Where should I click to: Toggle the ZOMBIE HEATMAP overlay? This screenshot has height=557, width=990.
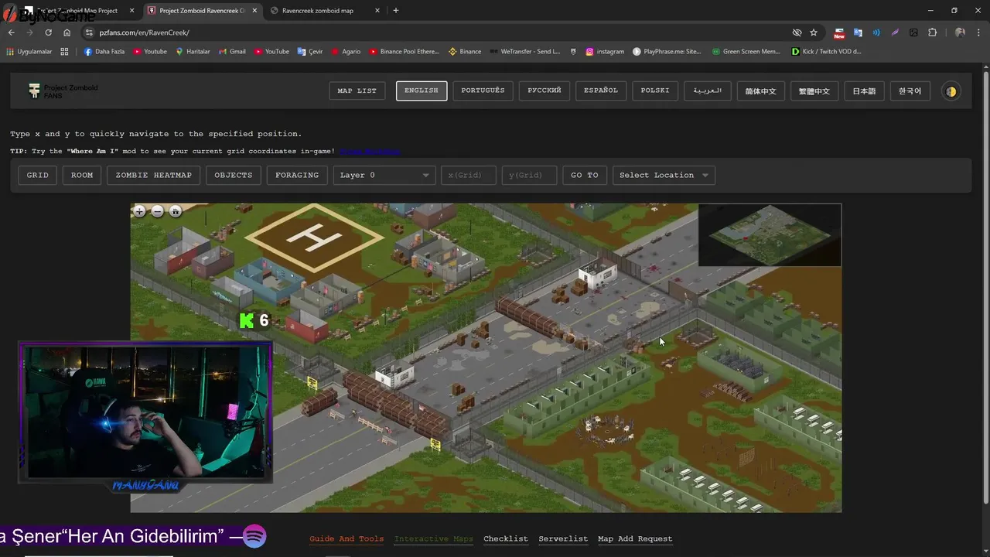[153, 176]
